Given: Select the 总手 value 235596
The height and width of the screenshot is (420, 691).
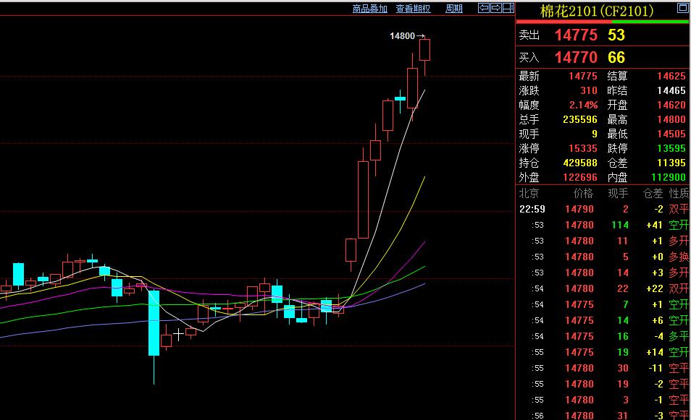Looking at the screenshot, I should (x=580, y=119).
